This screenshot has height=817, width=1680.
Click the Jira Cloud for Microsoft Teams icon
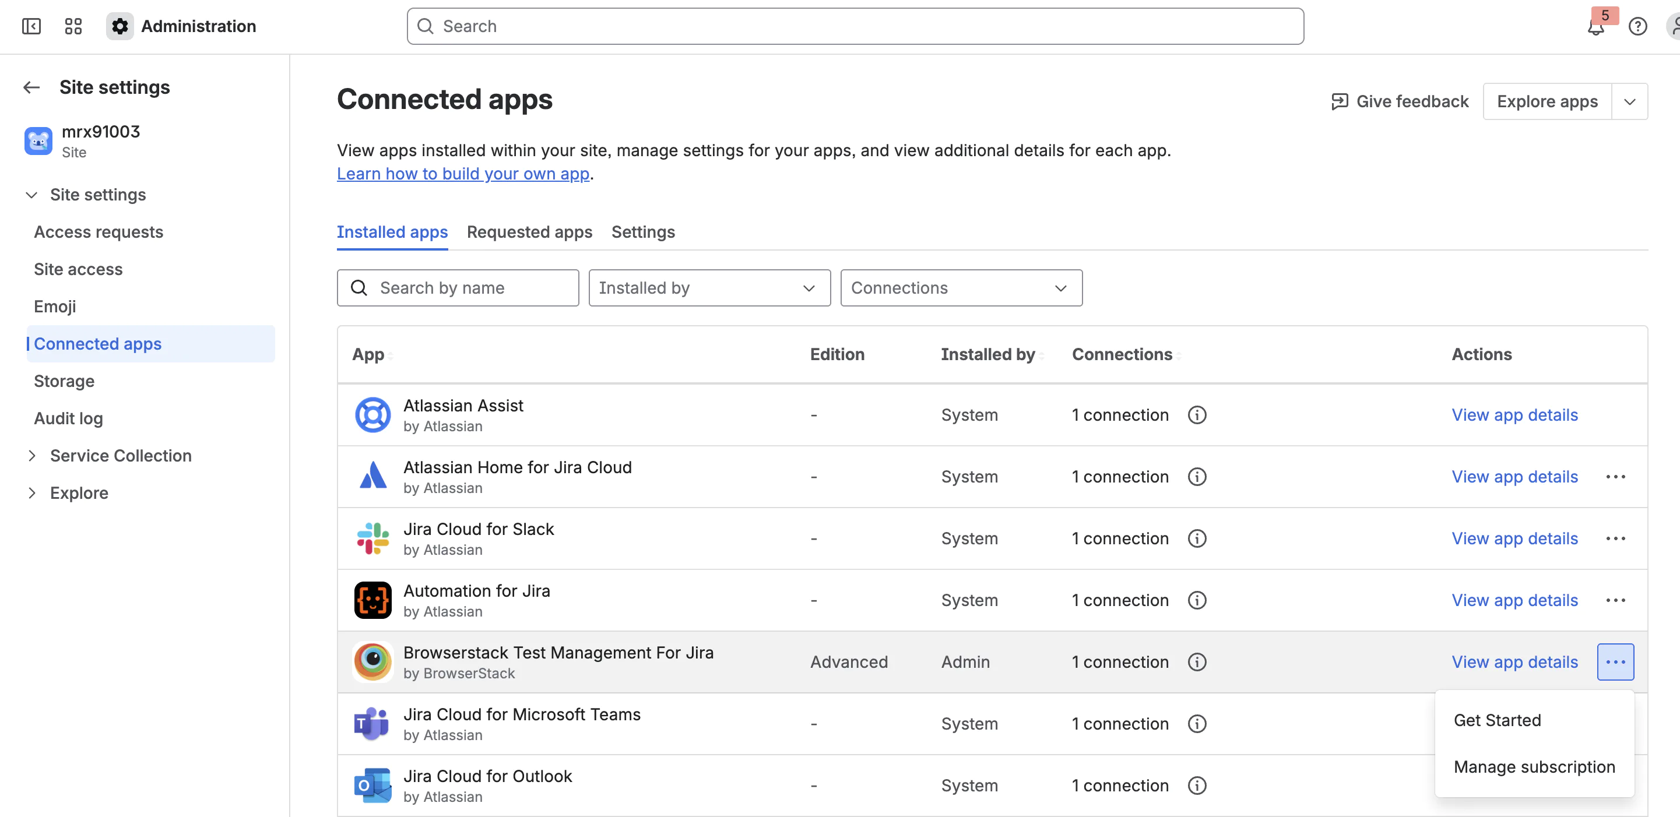(372, 724)
